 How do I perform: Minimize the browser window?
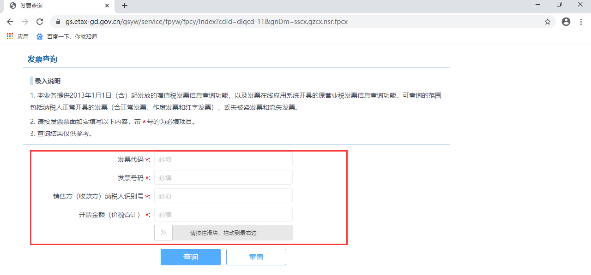tap(538, 4)
